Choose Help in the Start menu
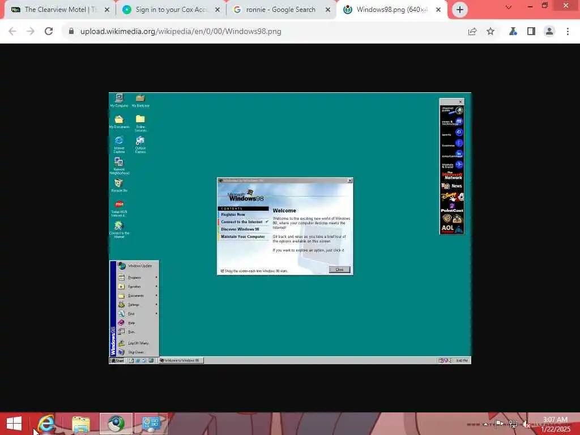 [138, 323]
